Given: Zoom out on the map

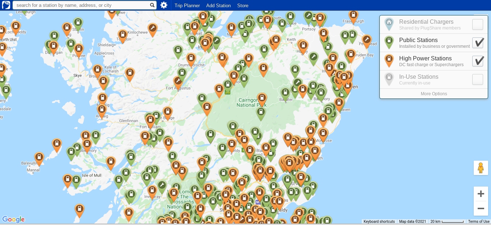Looking at the screenshot, I should 481,208.
